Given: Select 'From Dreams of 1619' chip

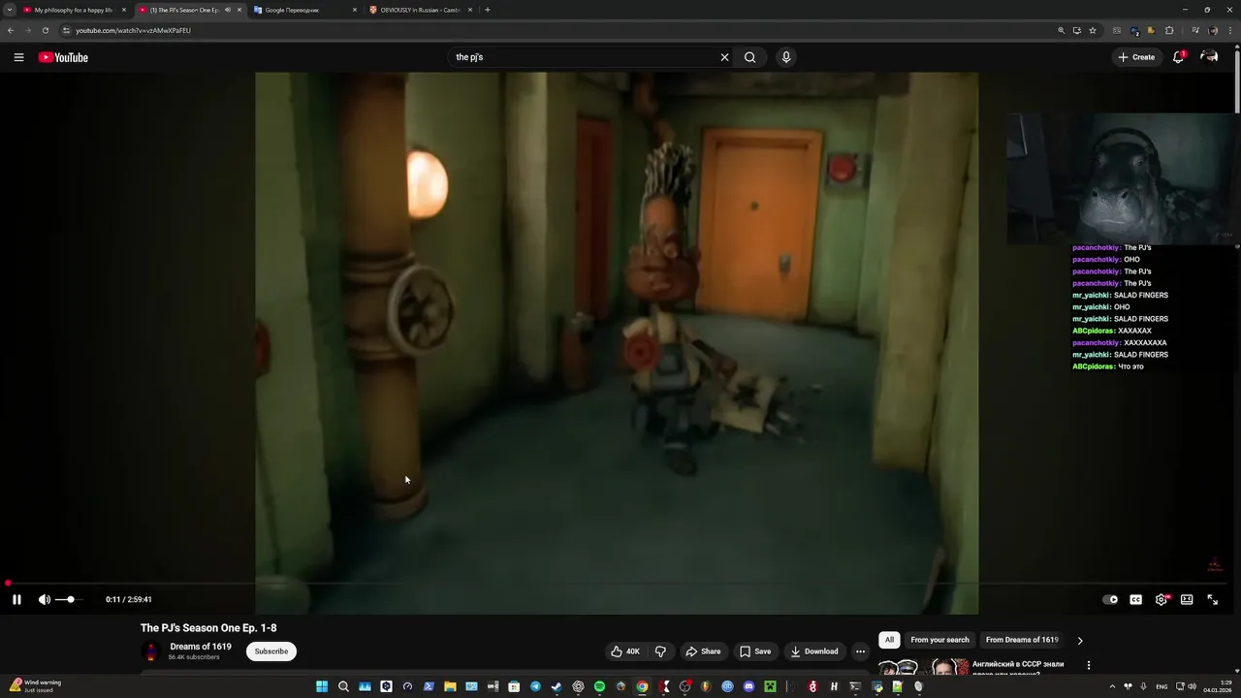Looking at the screenshot, I should (1022, 640).
